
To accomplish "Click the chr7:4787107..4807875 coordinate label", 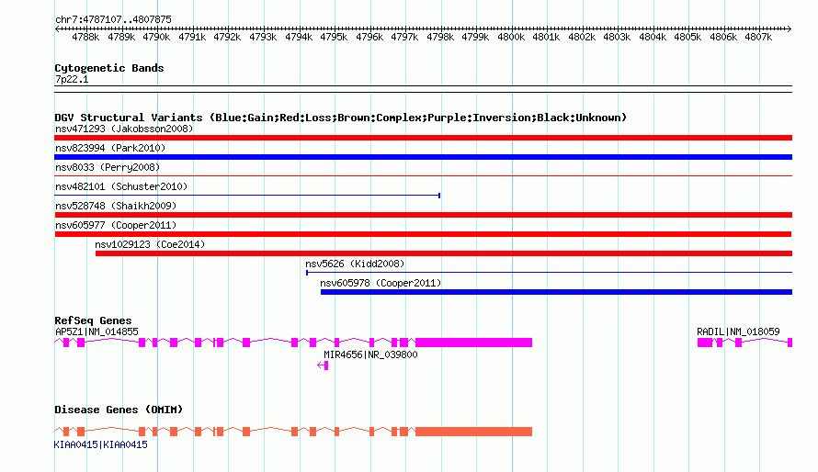I will point(113,19).
